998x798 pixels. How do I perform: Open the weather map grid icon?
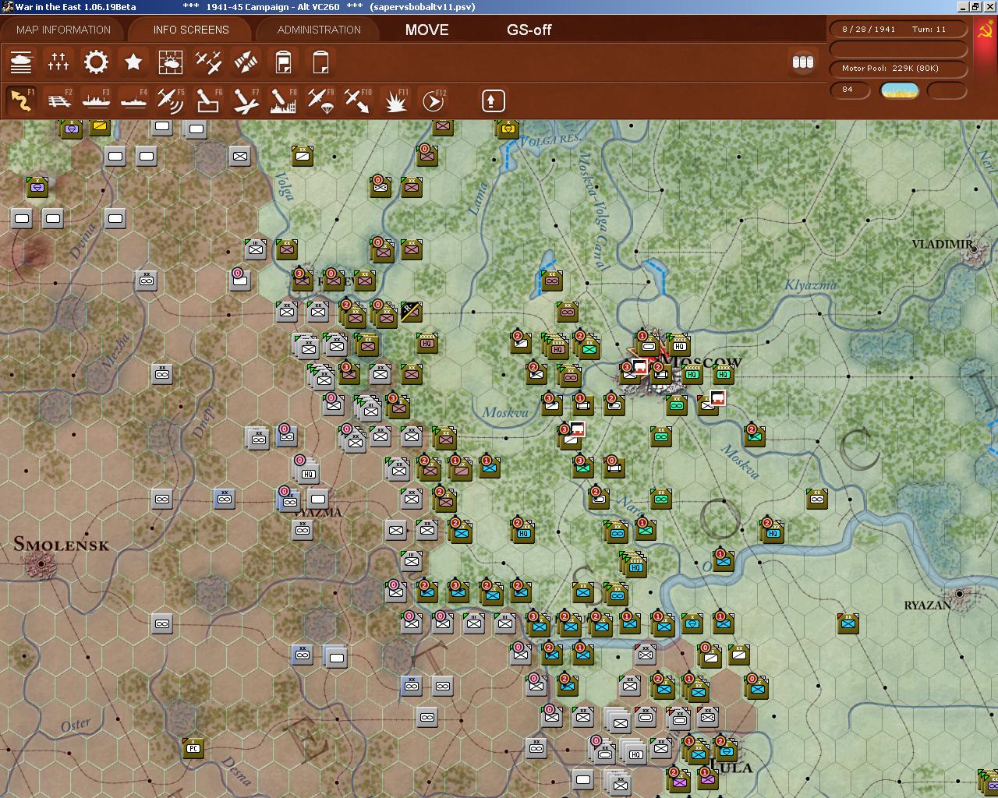coord(171,62)
